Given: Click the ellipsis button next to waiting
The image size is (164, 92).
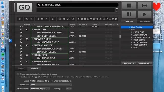Looking at the screenshot, I should [69, 89].
